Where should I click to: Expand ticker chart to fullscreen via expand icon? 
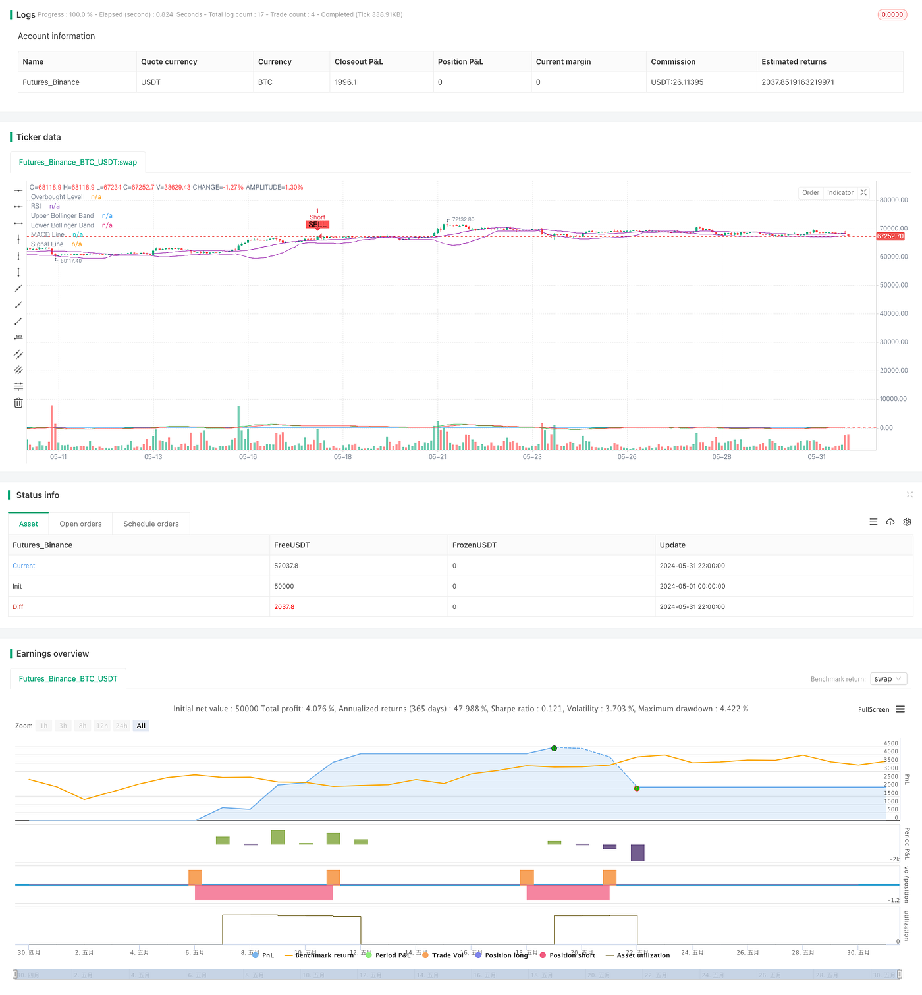864,192
